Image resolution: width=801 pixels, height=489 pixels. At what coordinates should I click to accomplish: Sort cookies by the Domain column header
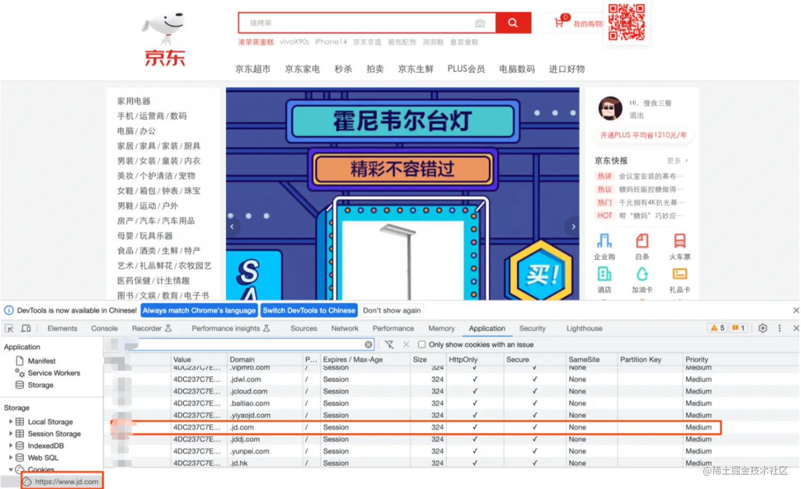point(264,359)
